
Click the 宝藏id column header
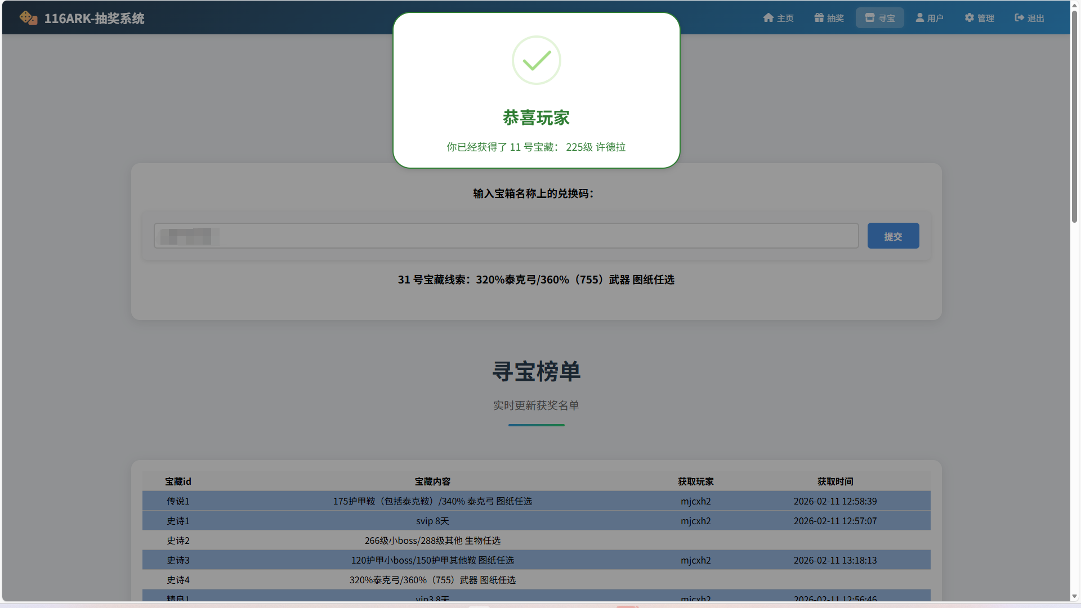[178, 481]
